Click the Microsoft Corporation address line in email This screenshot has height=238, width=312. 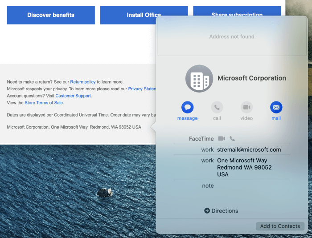coord(74,127)
